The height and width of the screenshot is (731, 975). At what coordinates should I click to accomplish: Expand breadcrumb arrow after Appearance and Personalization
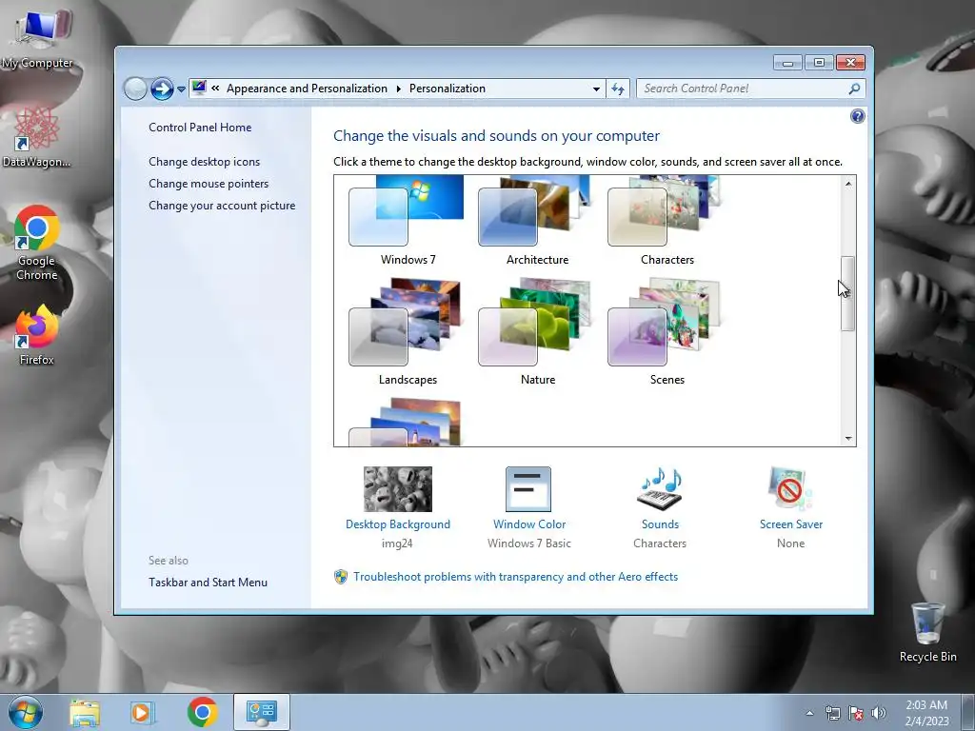tap(399, 89)
